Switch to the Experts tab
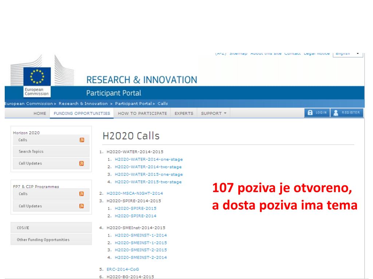The image size is (373, 279). pyautogui.click(x=184, y=113)
